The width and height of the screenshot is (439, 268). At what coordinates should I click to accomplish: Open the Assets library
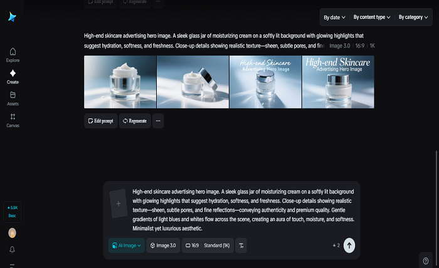pos(13,99)
